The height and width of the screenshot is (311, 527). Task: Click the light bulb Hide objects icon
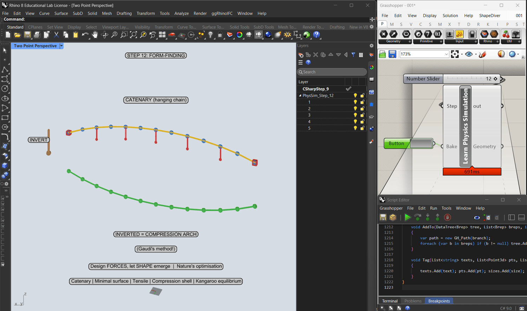pos(211,35)
